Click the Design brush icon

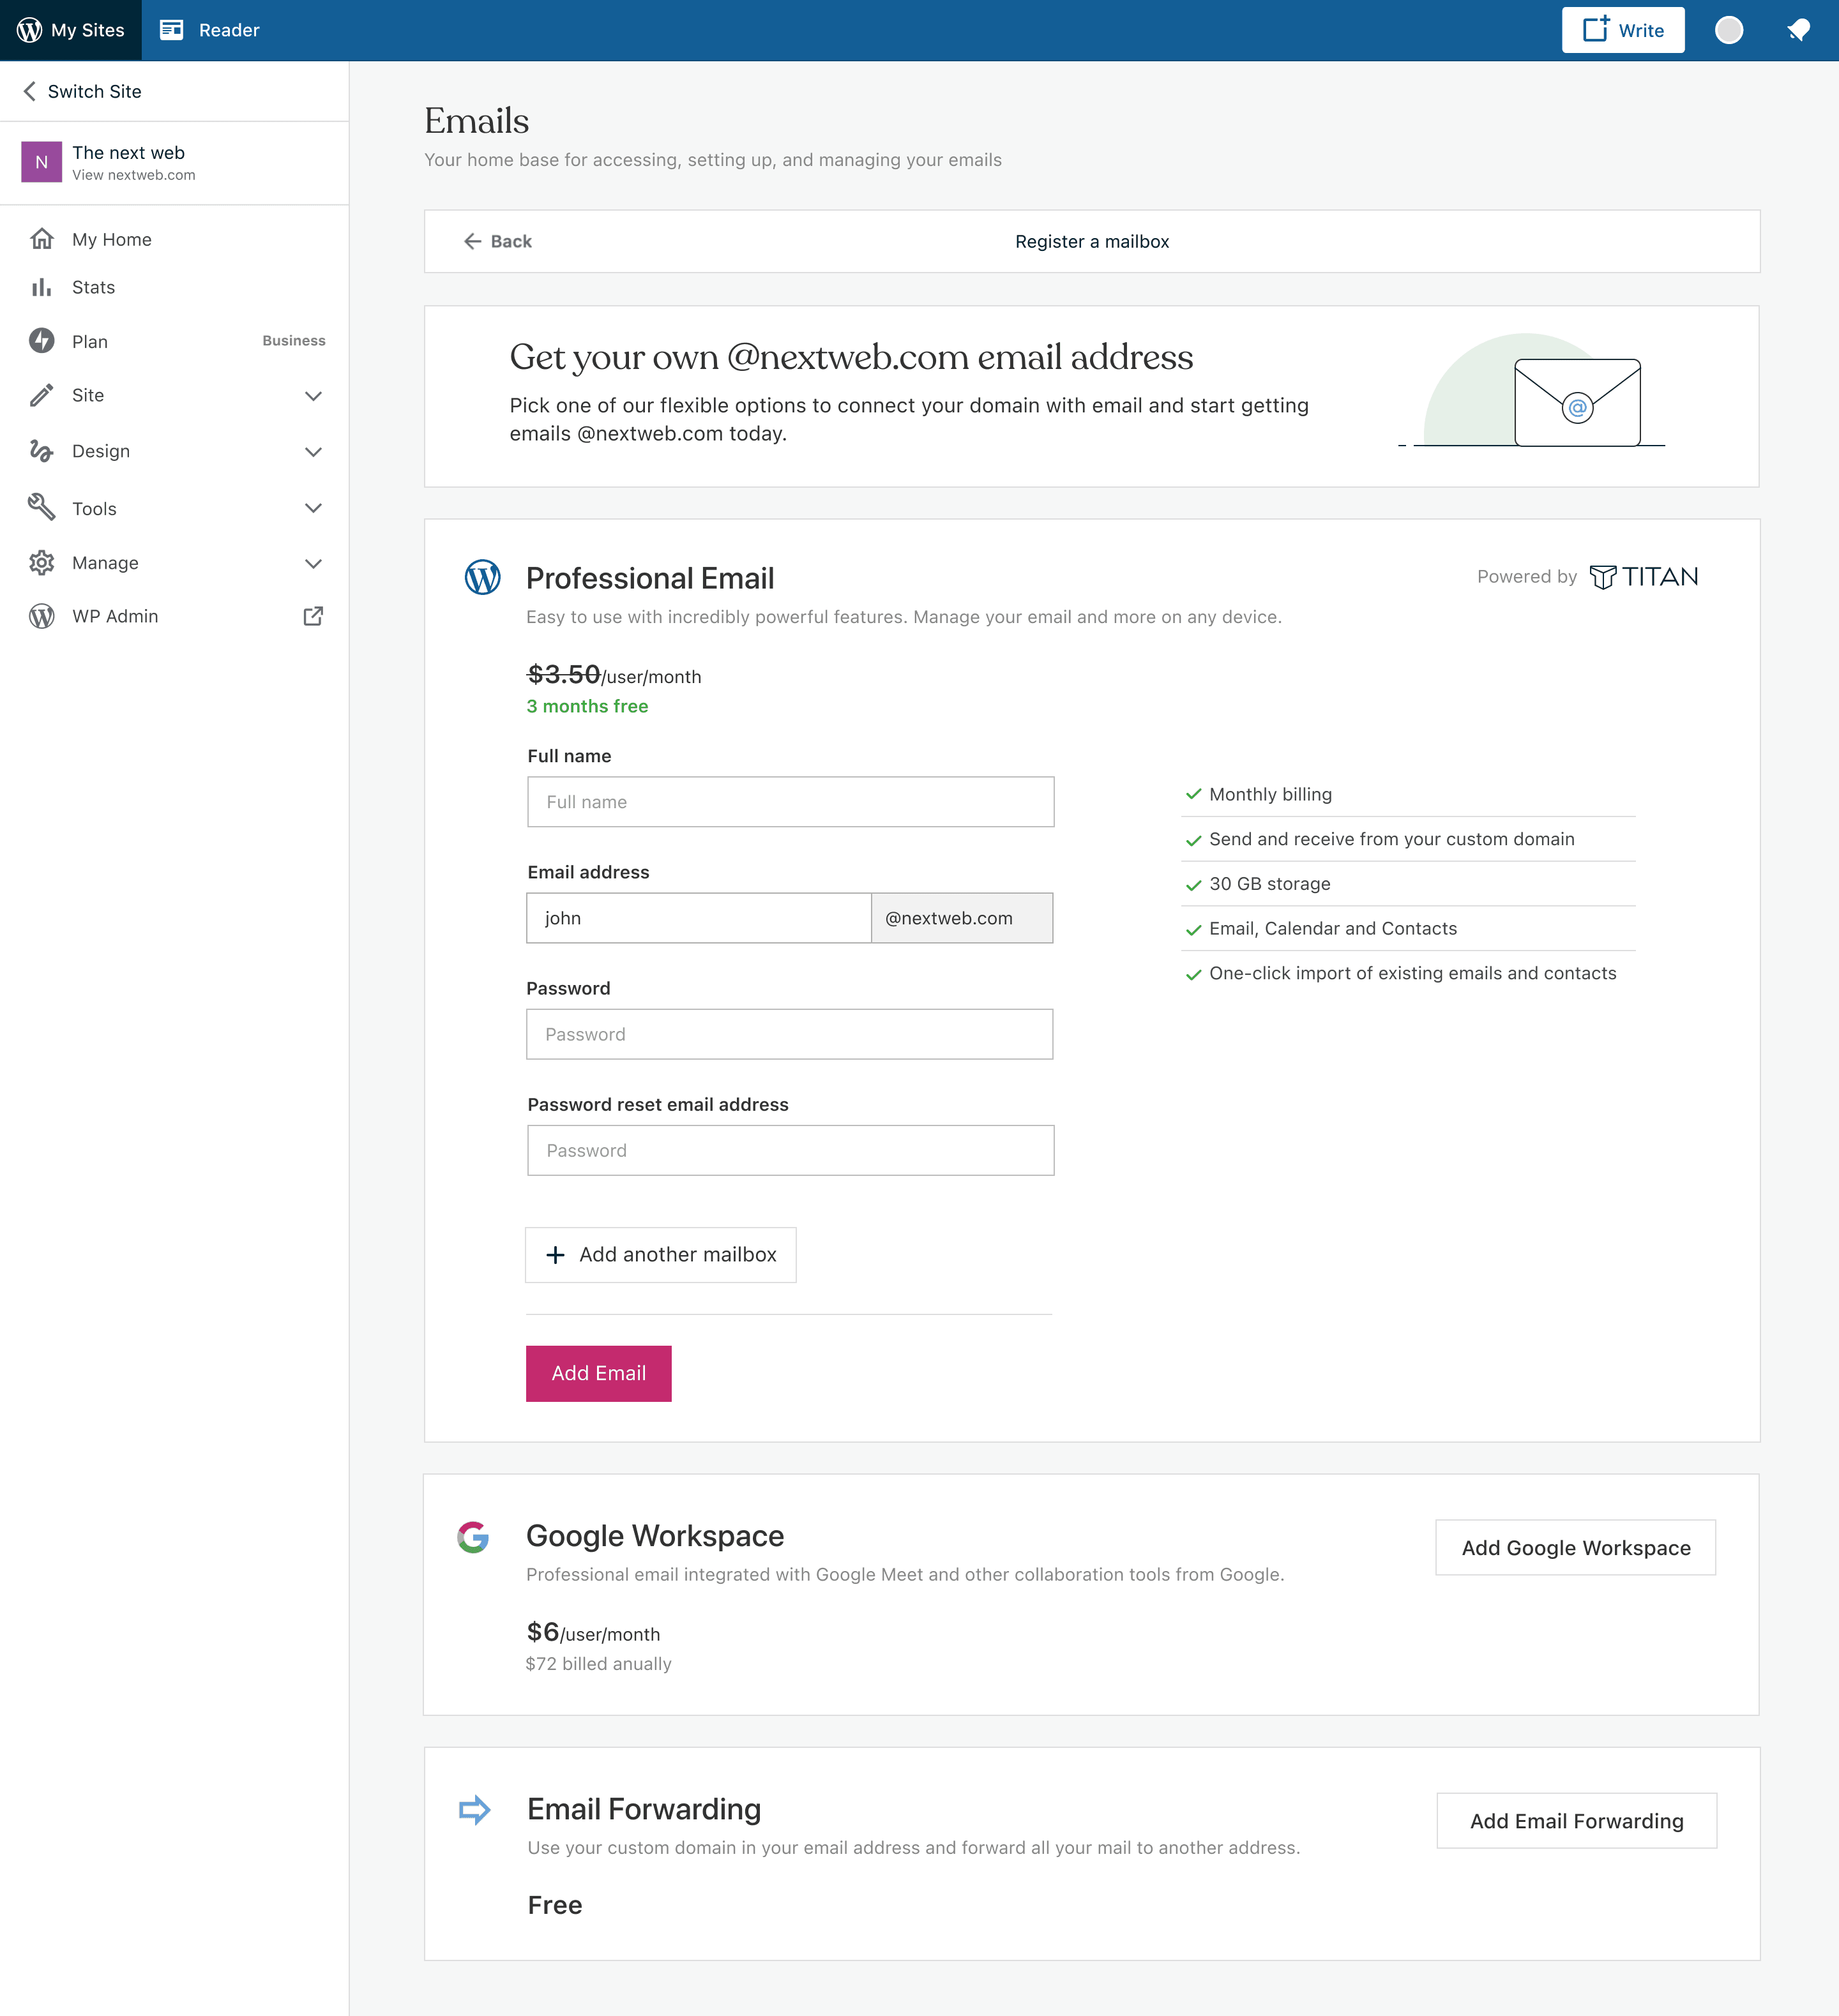click(41, 451)
